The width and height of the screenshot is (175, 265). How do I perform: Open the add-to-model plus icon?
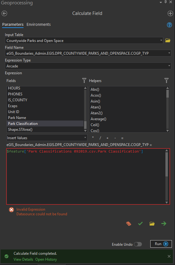170,13
